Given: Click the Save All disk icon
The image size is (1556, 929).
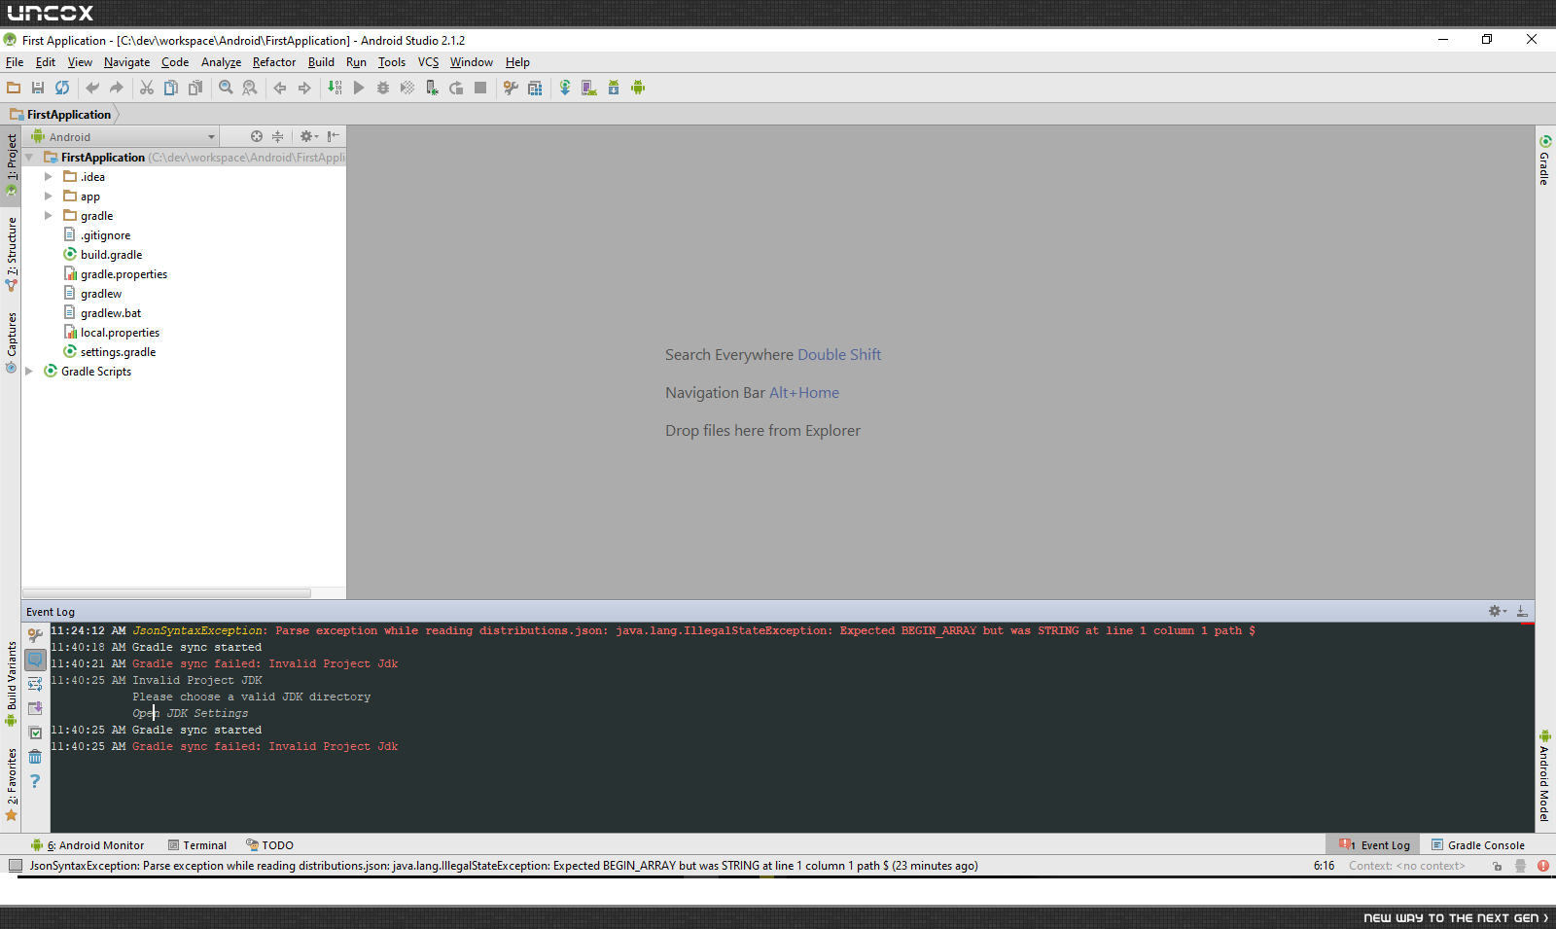Looking at the screenshot, I should (x=38, y=88).
